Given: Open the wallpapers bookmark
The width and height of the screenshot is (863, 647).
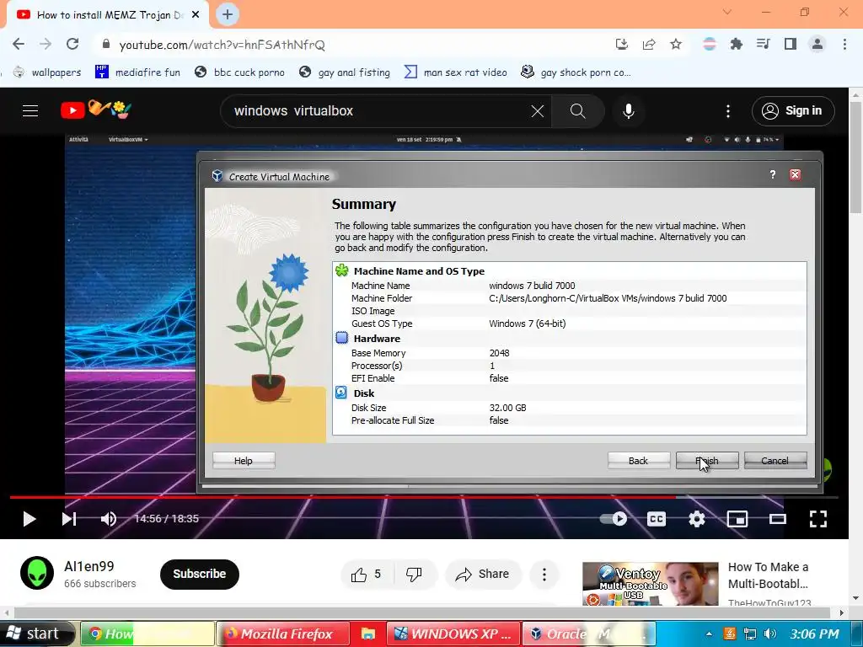Looking at the screenshot, I should click(47, 72).
